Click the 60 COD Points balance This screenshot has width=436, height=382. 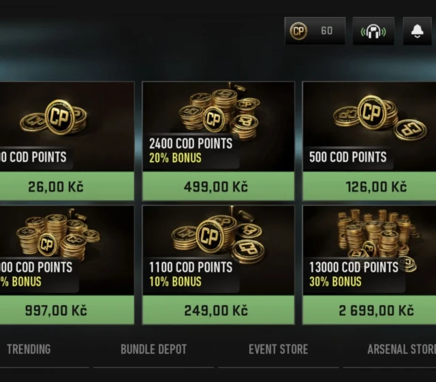click(x=326, y=31)
